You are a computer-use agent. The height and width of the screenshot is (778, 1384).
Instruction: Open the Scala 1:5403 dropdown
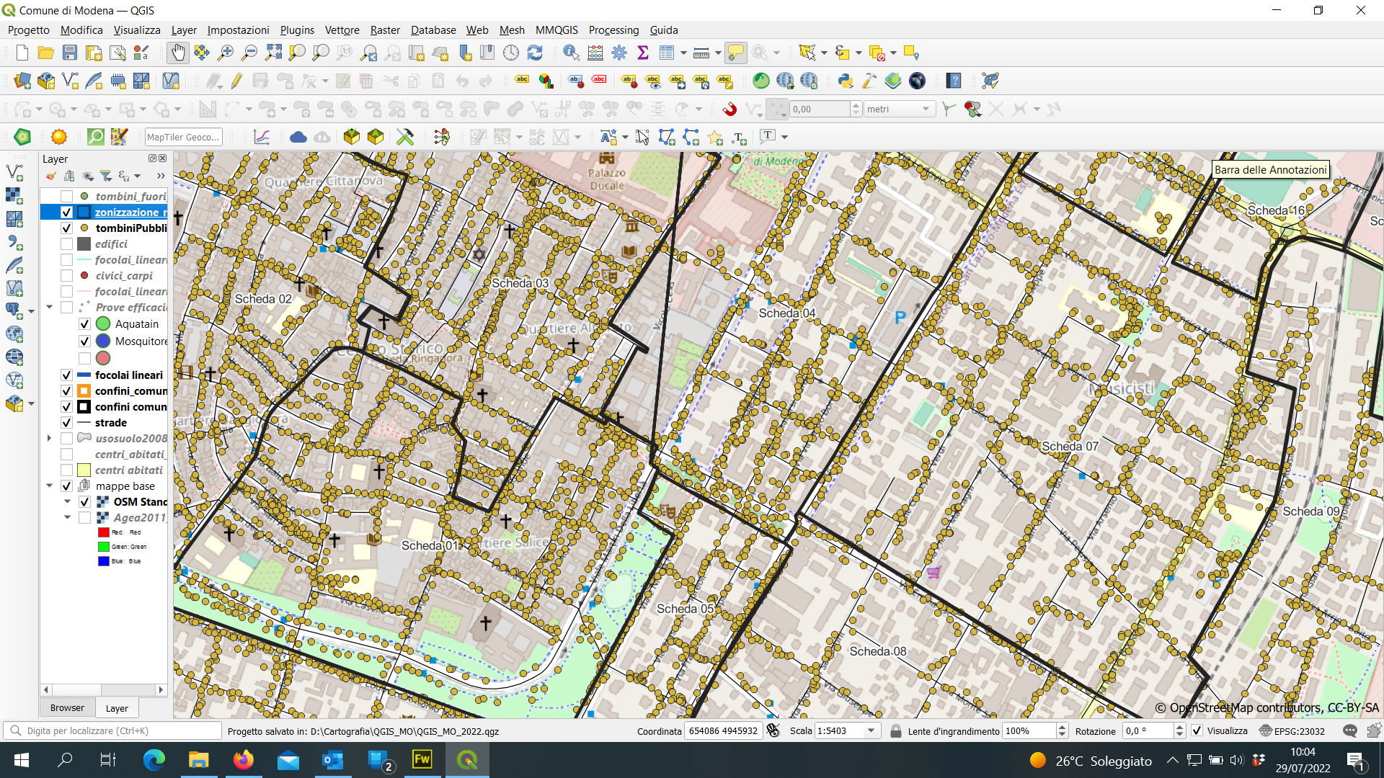pos(871,730)
